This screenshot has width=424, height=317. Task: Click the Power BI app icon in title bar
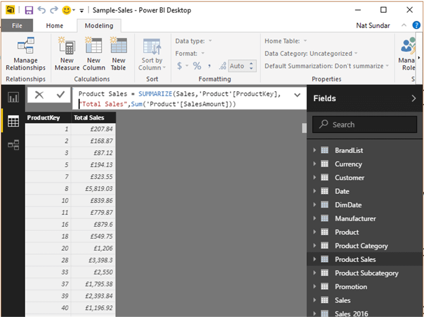pyautogui.click(x=10, y=10)
